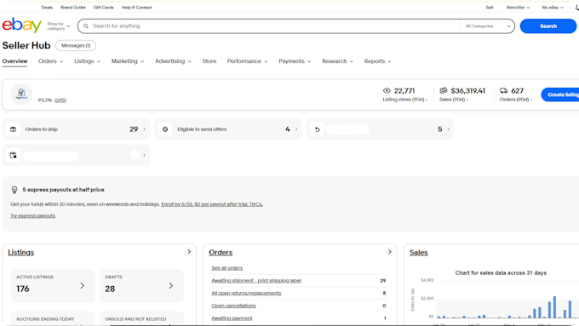Open the Orders card arrow
579x326 pixels.
tap(389, 252)
